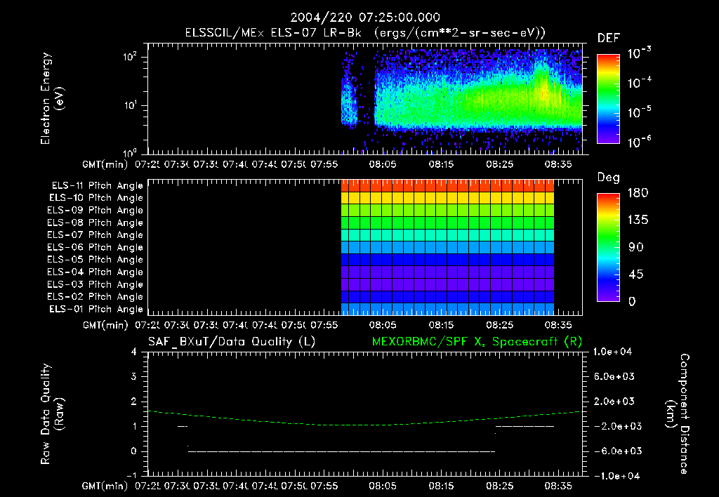Click the ELS-04 Pitch Angle label
This screenshot has width=719, height=497.
(x=95, y=272)
